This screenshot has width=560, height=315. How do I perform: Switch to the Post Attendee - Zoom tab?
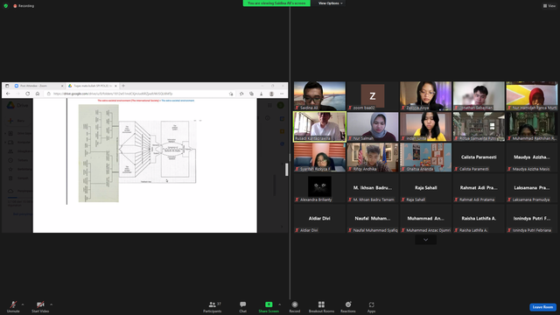pos(38,86)
